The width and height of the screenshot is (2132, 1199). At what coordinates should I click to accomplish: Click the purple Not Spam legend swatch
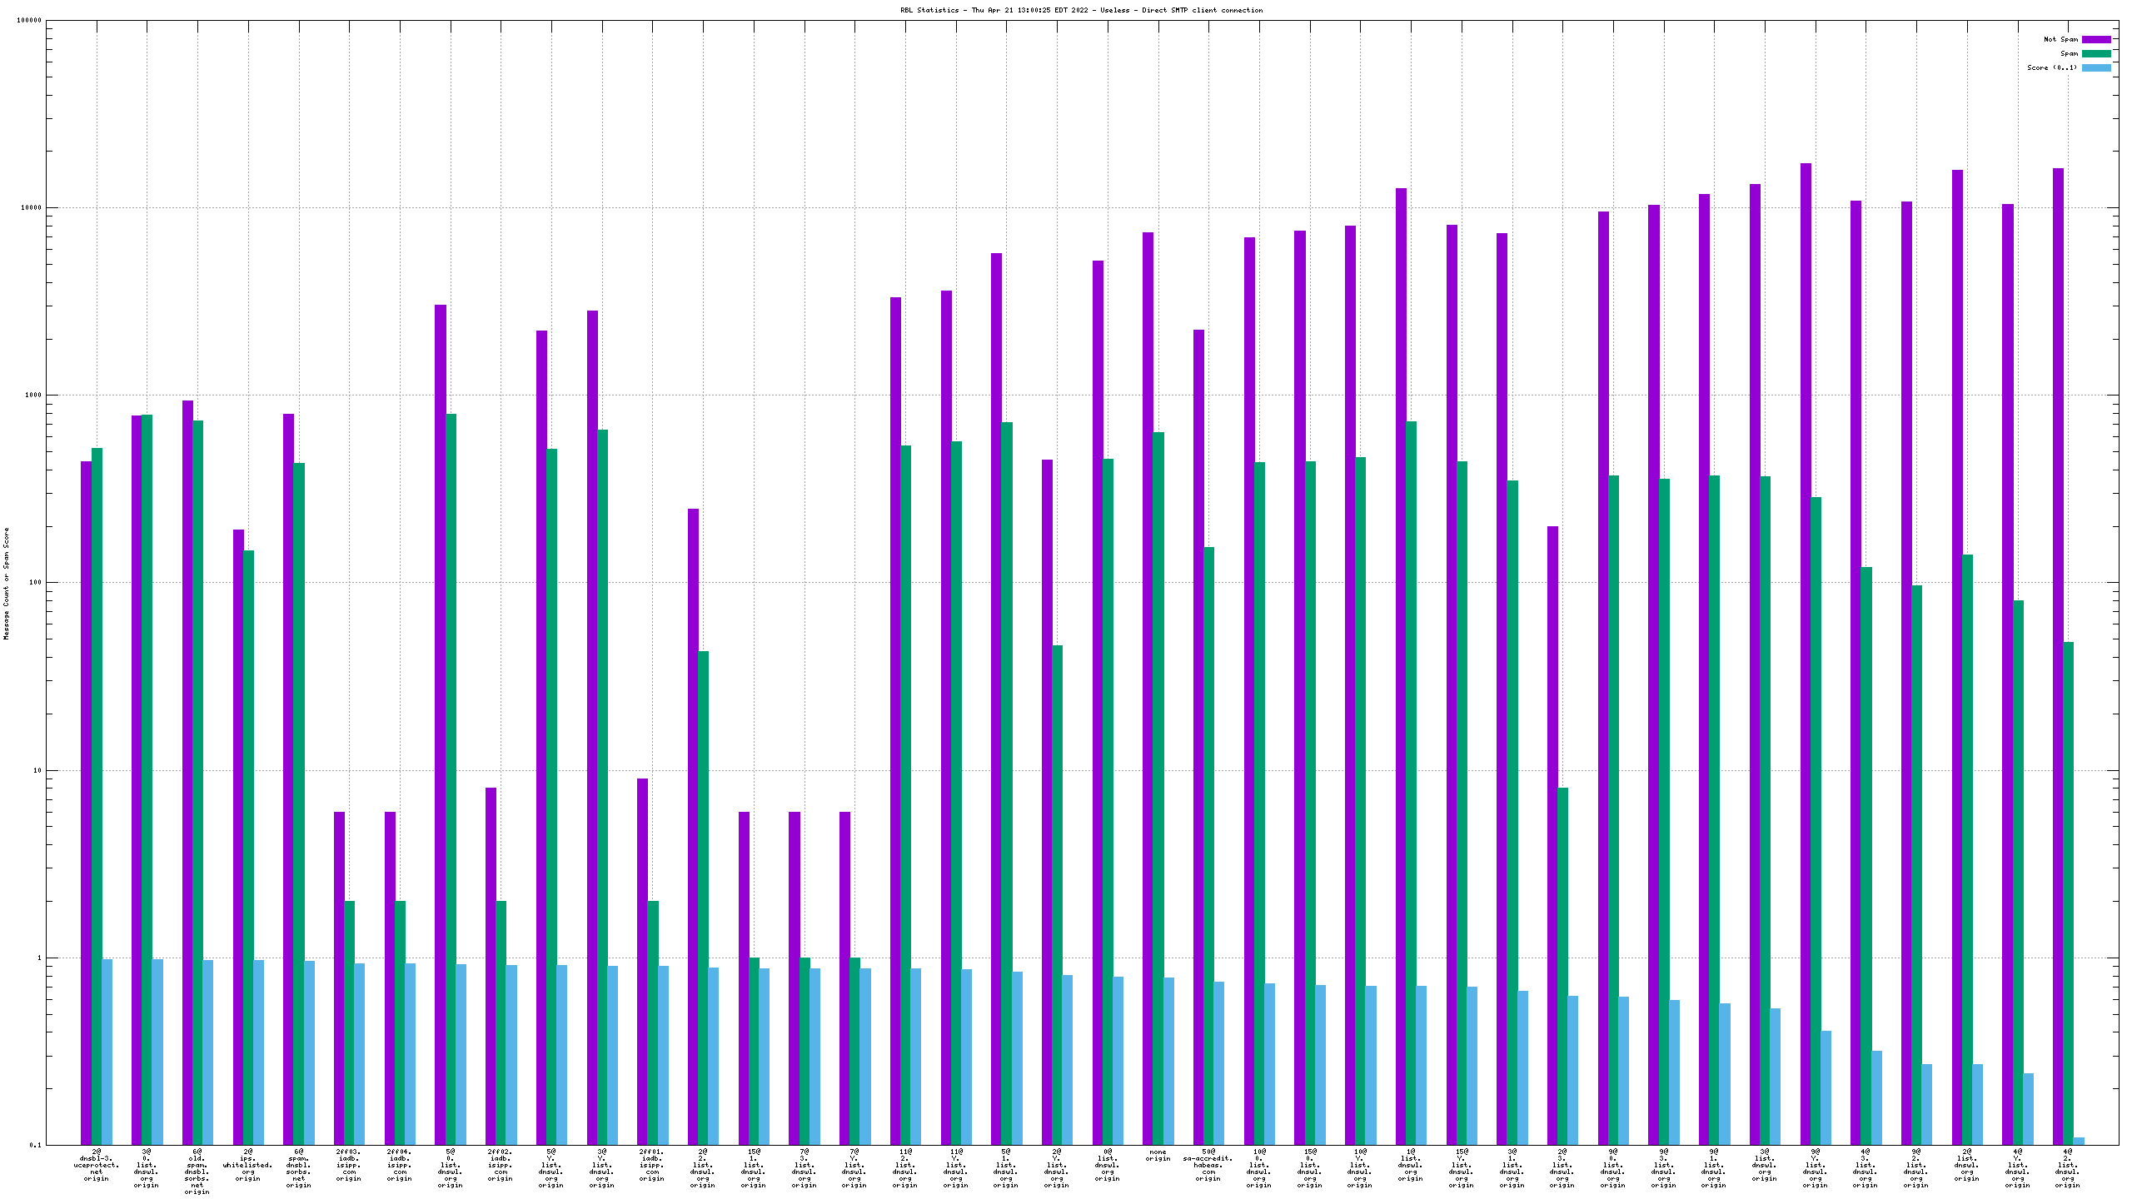(x=2096, y=39)
